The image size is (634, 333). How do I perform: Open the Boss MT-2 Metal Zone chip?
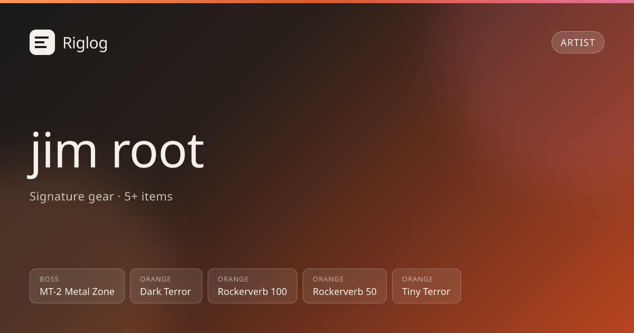77,286
